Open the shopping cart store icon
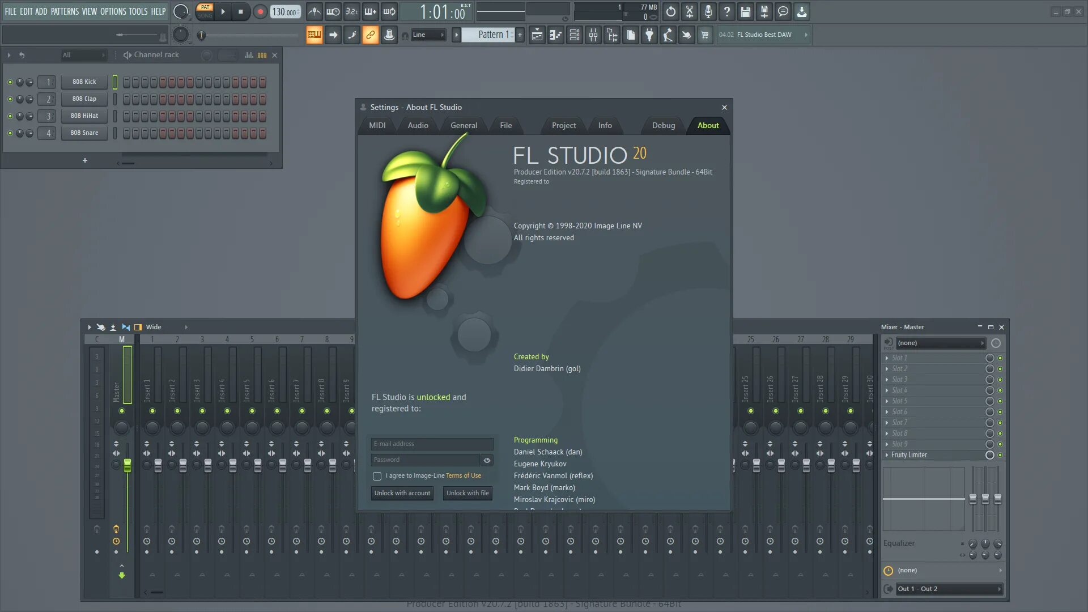Image resolution: width=1088 pixels, height=612 pixels. (705, 35)
